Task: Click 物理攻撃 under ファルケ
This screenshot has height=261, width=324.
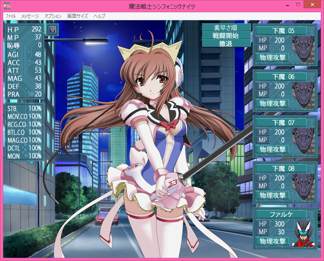Action: point(272,242)
